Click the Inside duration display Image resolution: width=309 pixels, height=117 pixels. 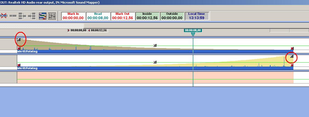pyautogui.click(x=147, y=16)
